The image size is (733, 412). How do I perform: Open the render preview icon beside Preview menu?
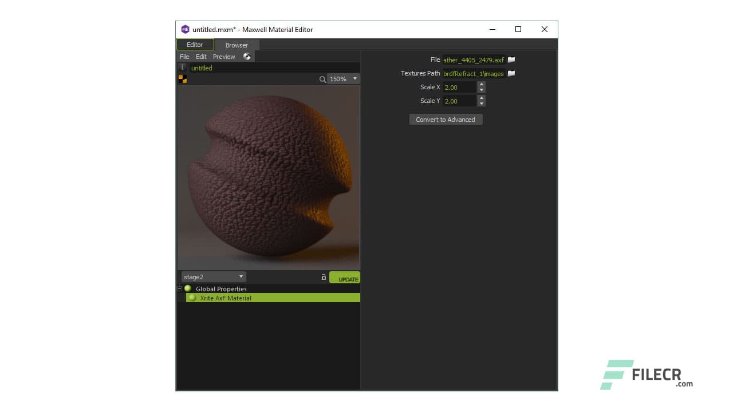point(247,56)
